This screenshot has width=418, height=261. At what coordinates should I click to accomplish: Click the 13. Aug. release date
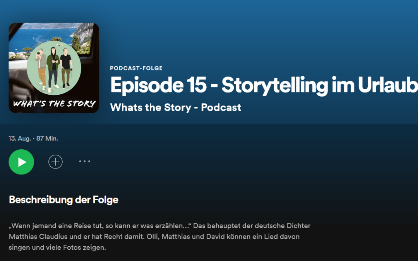[20, 138]
